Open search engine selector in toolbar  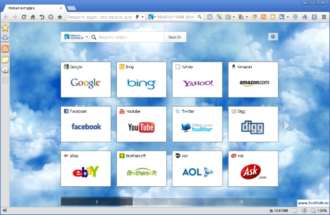coord(152,17)
